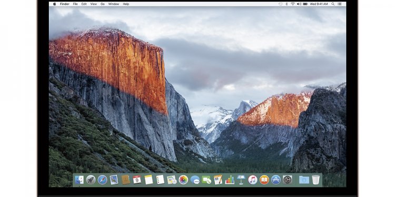Viewport: 395px width, 197px height.
Task: Open Maps icon in Dock
Action: coord(172,180)
